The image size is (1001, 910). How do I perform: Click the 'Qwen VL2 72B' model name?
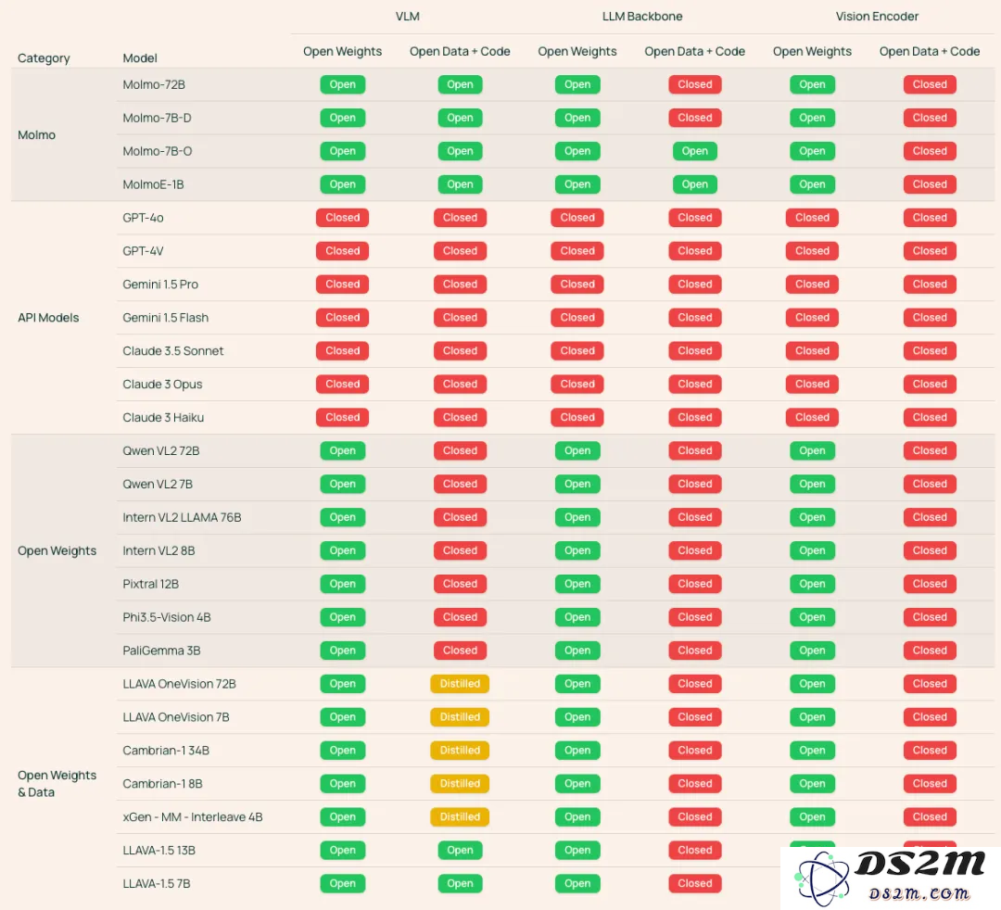[x=161, y=450]
